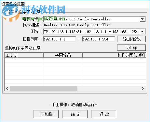The height and width of the screenshot is (122, 150).
Task: Click the horizontal scrollbar thumb
Action: tap(44, 89)
